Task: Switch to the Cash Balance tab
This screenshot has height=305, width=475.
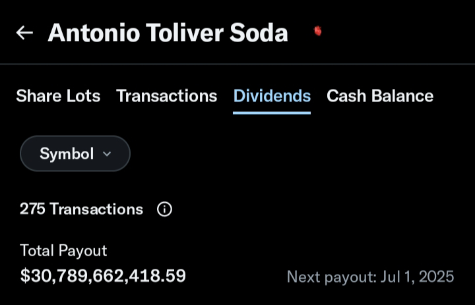Action: 380,96
